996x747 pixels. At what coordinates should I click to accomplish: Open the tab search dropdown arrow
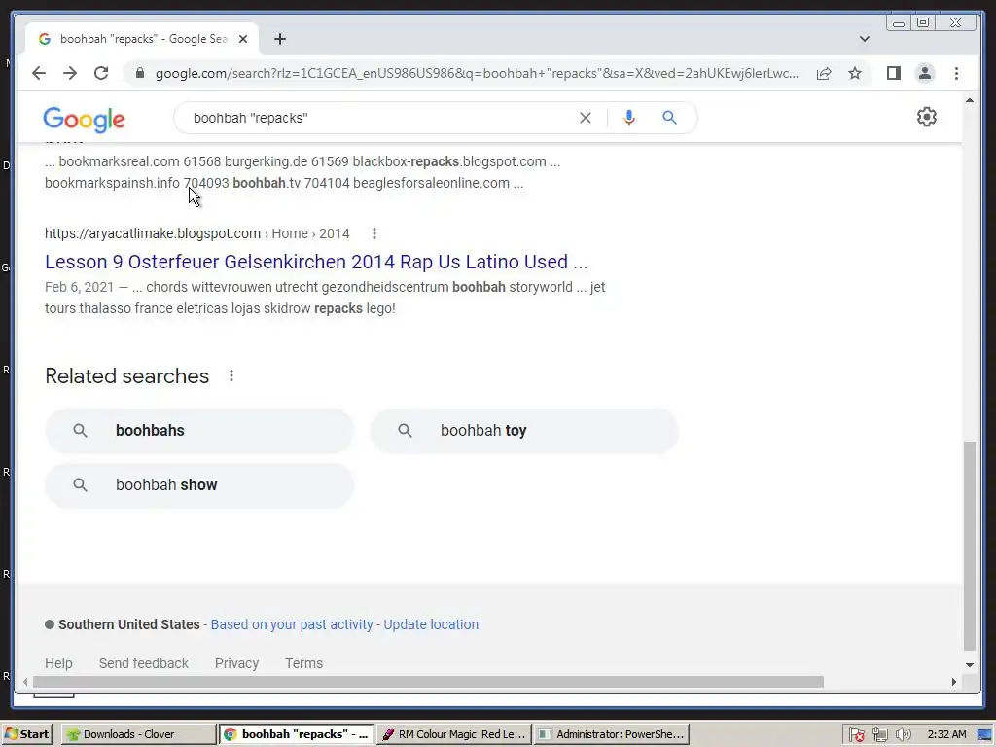click(865, 39)
